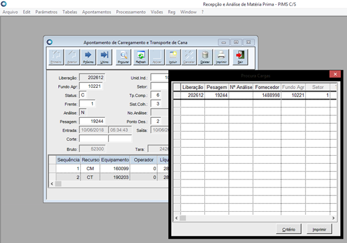Screen dimensions: 347x243
Task: Select equipment cell 190203 in CT row
Action: click(x=115, y=177)
